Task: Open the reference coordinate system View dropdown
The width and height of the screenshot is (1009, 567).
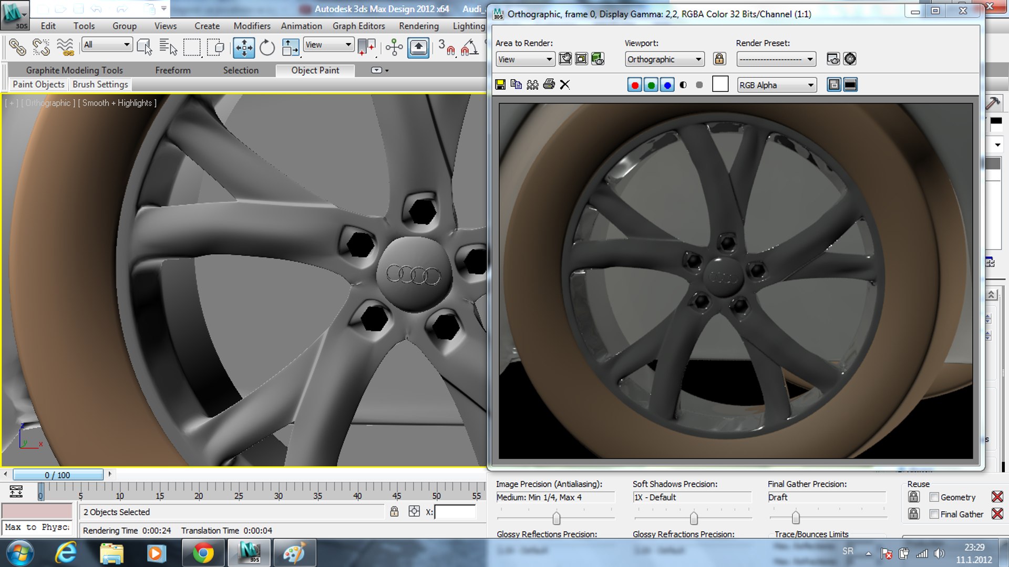Action: (328, 45)
